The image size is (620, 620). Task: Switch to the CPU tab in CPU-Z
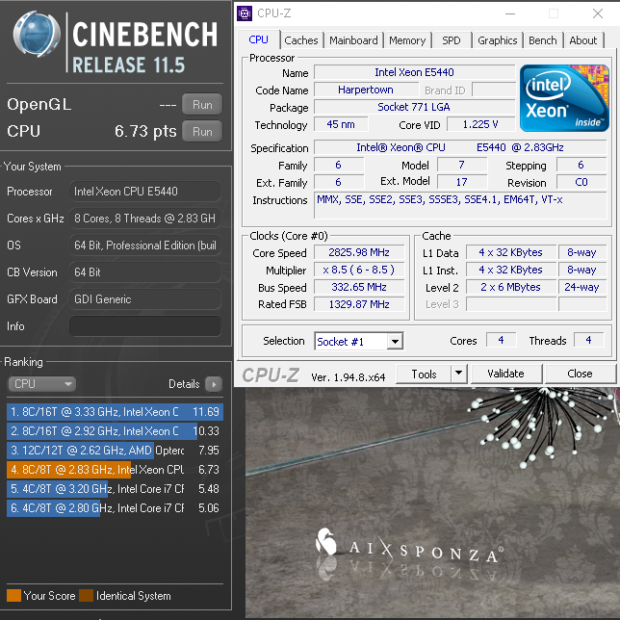259,39
